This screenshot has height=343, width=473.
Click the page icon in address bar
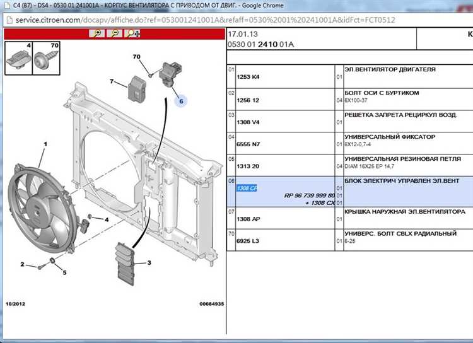pos(9,21)
